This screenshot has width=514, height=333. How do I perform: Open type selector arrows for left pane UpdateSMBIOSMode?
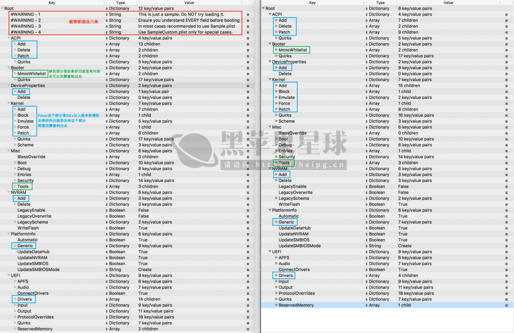click(x=106, y=270)
